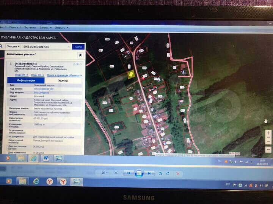The height and width of the screenshot is (204, 273).
Task: Open the Участки search type dropdown
Action: point(13,47)
